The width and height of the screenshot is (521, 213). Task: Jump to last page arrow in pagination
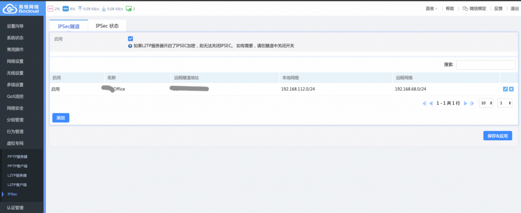[472, 103]
